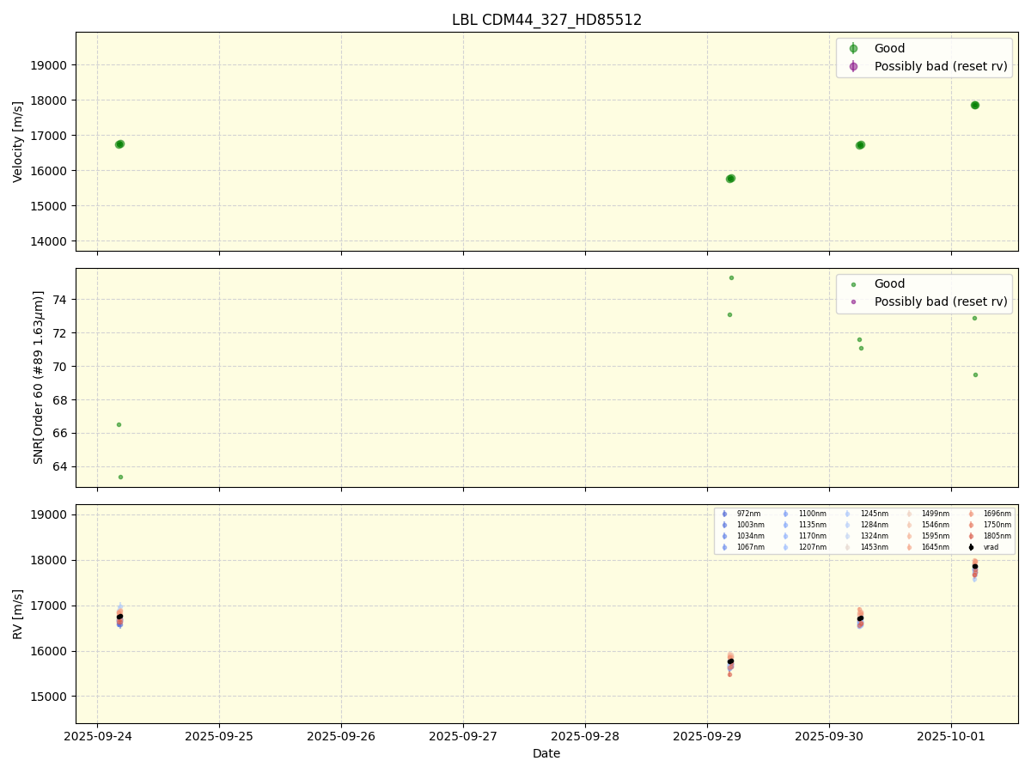Click the lowest SNR point near 63
Viewport: 1031px width, 773px height.
[120, 477]
